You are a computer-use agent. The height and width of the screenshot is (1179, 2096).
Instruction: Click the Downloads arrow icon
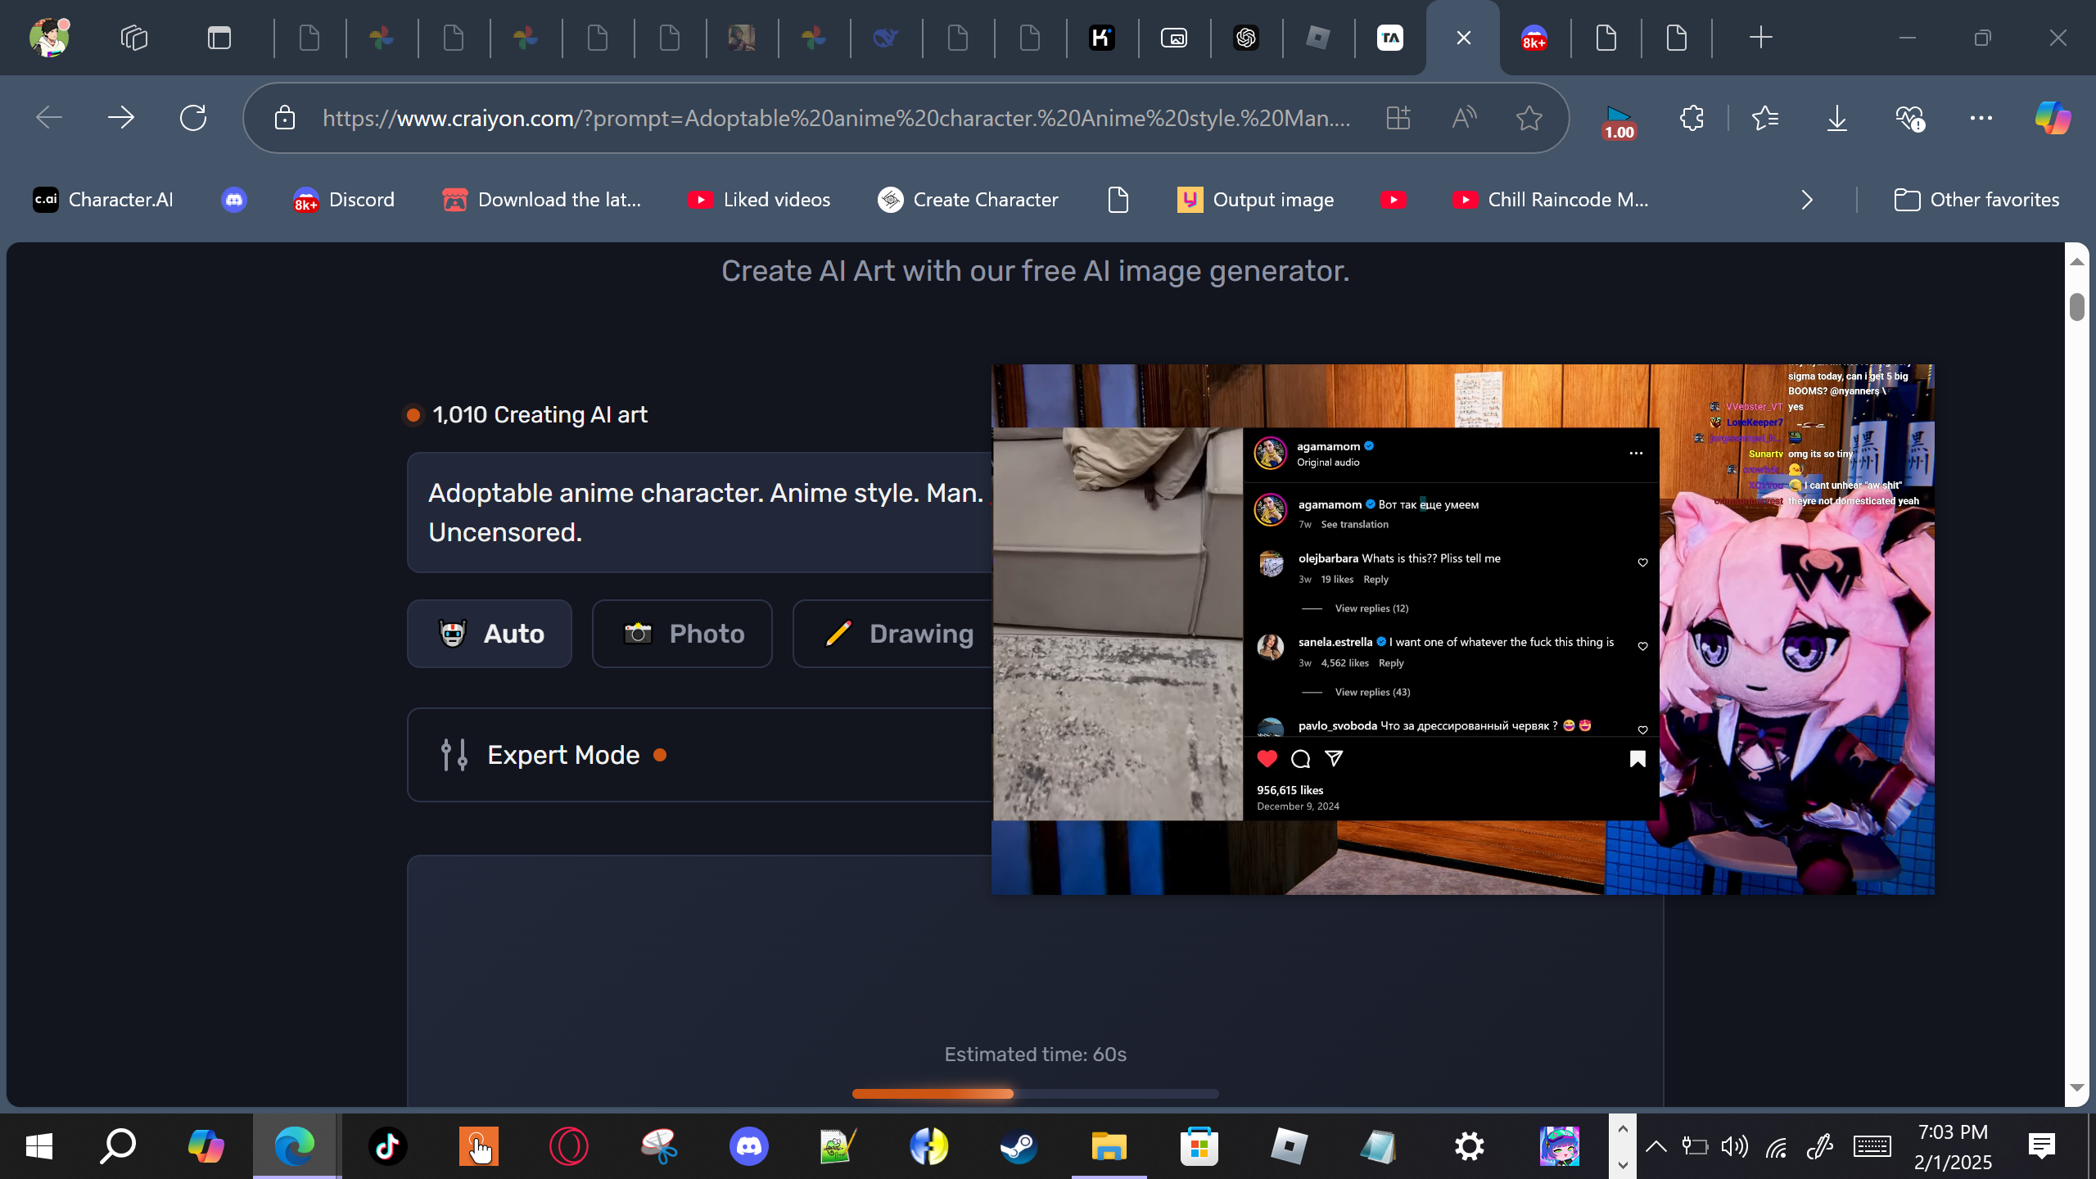tap(1837, 118)
